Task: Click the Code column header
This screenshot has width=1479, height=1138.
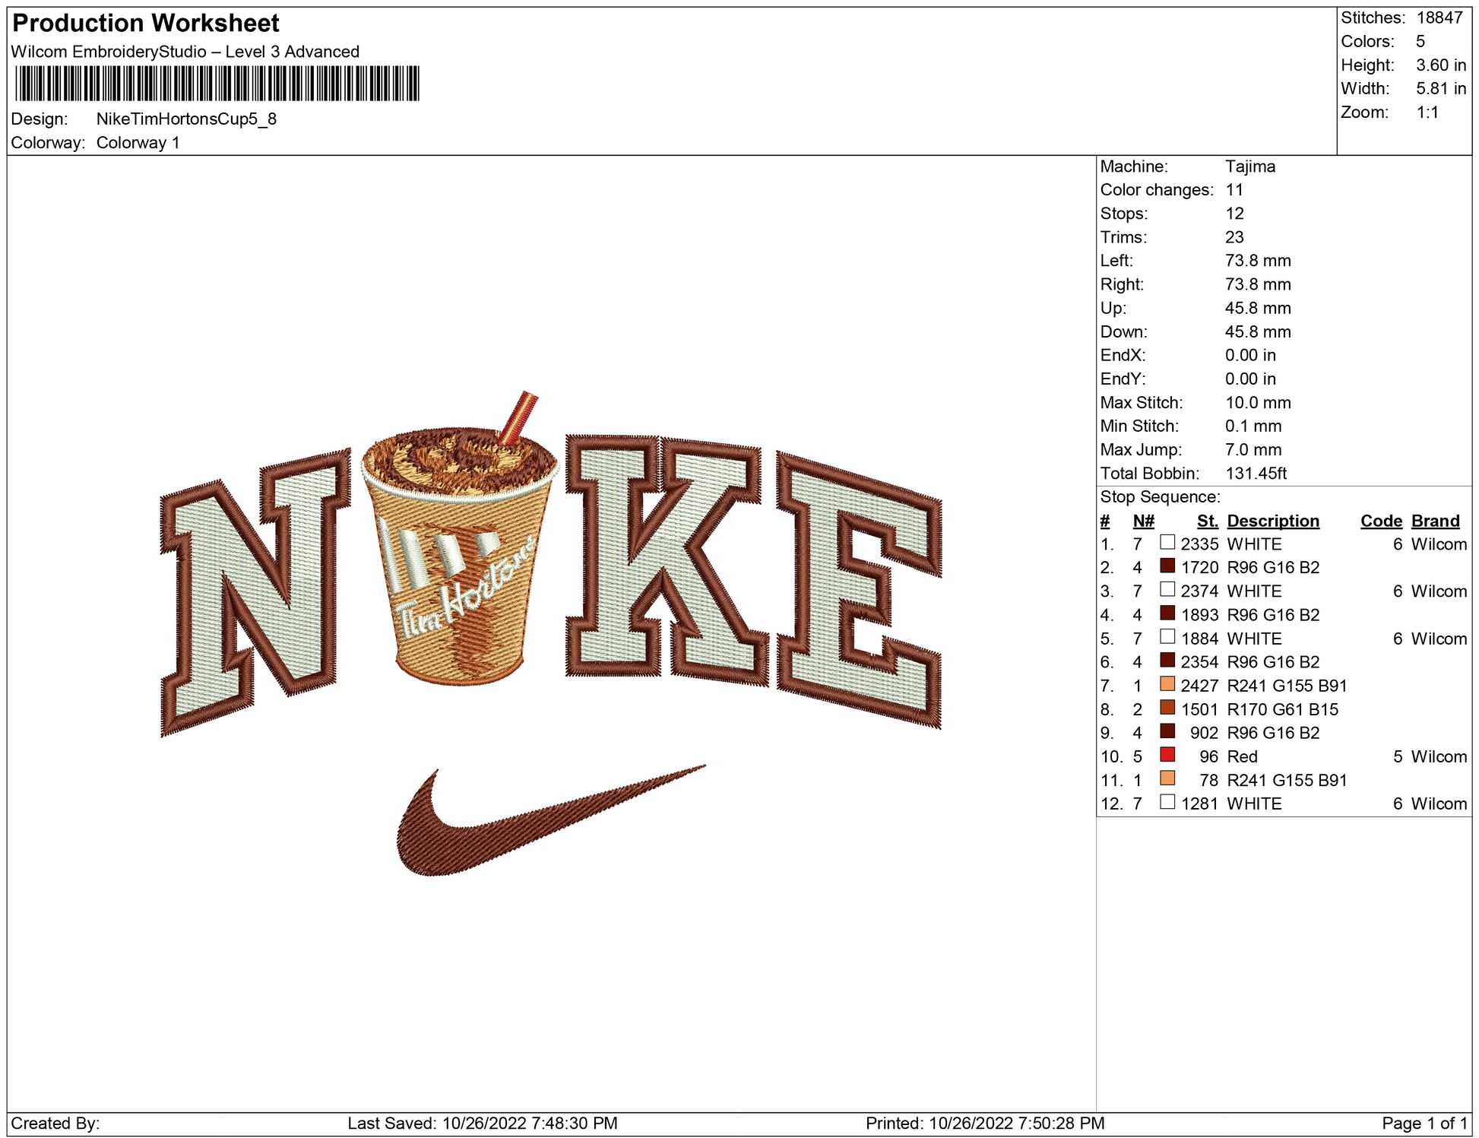Action: (1380, 521)
